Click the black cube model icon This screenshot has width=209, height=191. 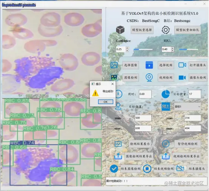tap(120, 29)
